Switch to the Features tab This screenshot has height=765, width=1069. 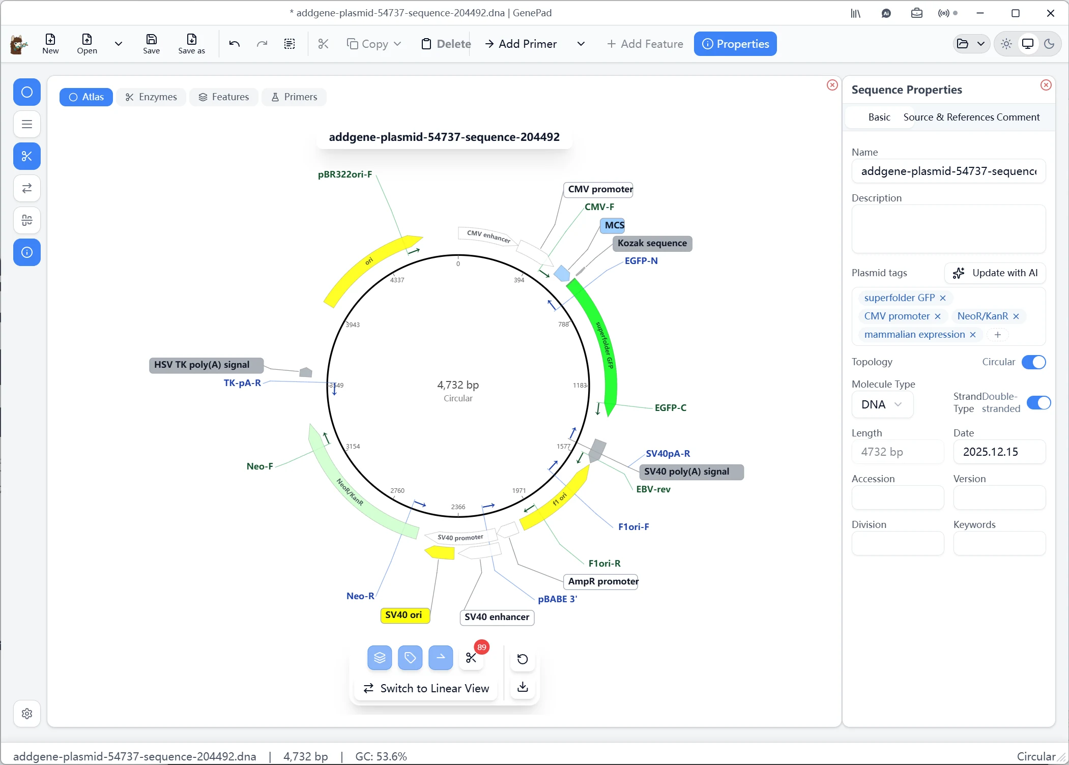click(224, 97)
